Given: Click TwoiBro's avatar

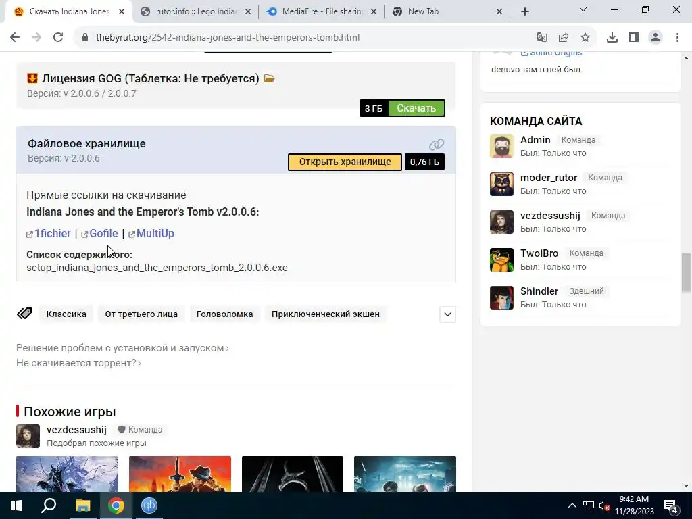Looking at the screenshot, I should 502,260.
